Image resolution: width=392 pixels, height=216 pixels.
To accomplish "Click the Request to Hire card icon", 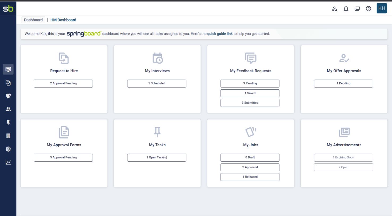I will click(x=64, y=58).
